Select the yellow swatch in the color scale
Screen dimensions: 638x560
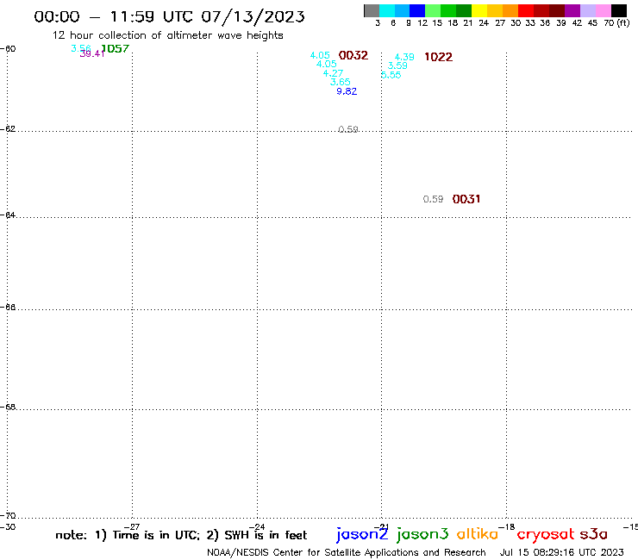(x=479, y=10)
